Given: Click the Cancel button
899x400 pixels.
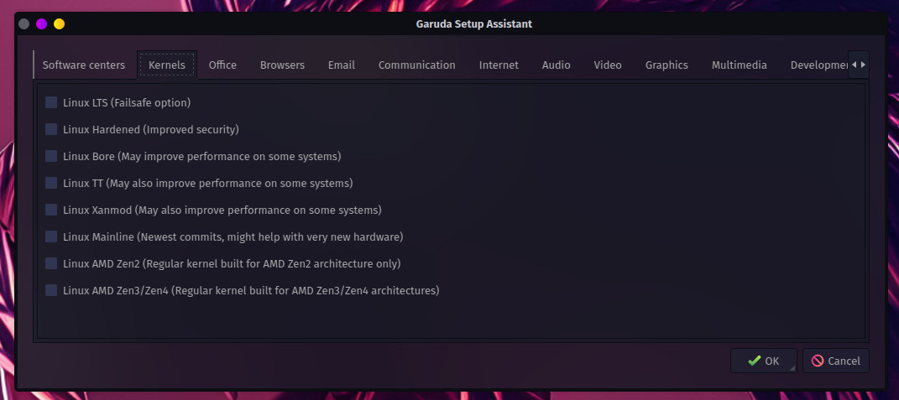Looking at the screenshot, I should click(835, 361).
